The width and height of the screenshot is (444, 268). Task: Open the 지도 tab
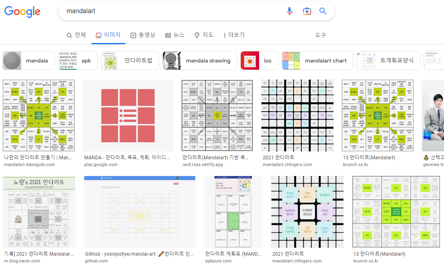[x=204, y=35]
